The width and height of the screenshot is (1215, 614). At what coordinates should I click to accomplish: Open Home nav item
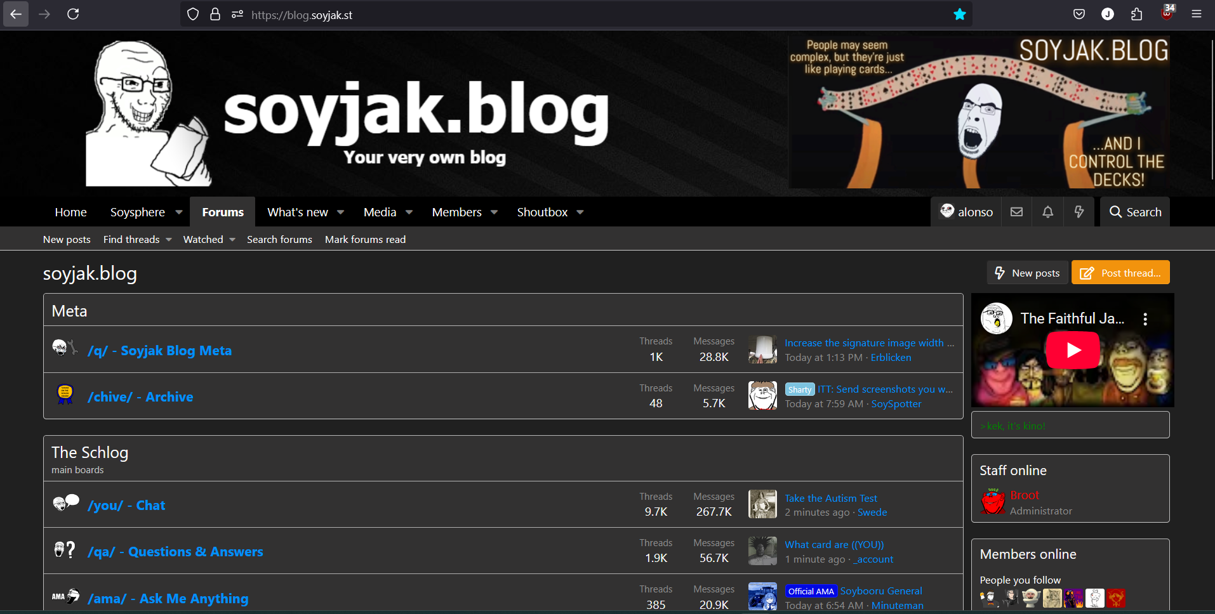[70, 212]
